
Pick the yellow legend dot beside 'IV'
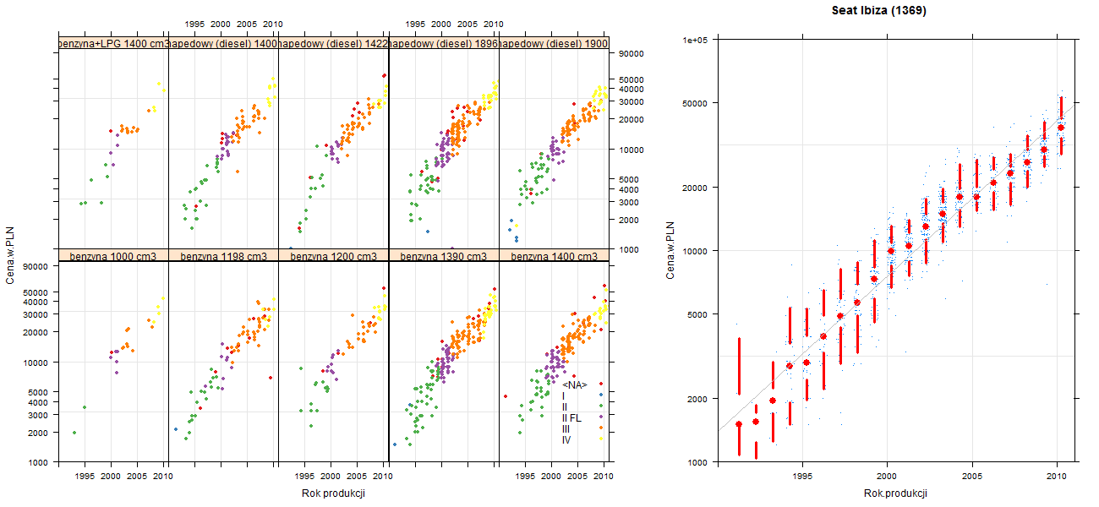click(600, 439)
